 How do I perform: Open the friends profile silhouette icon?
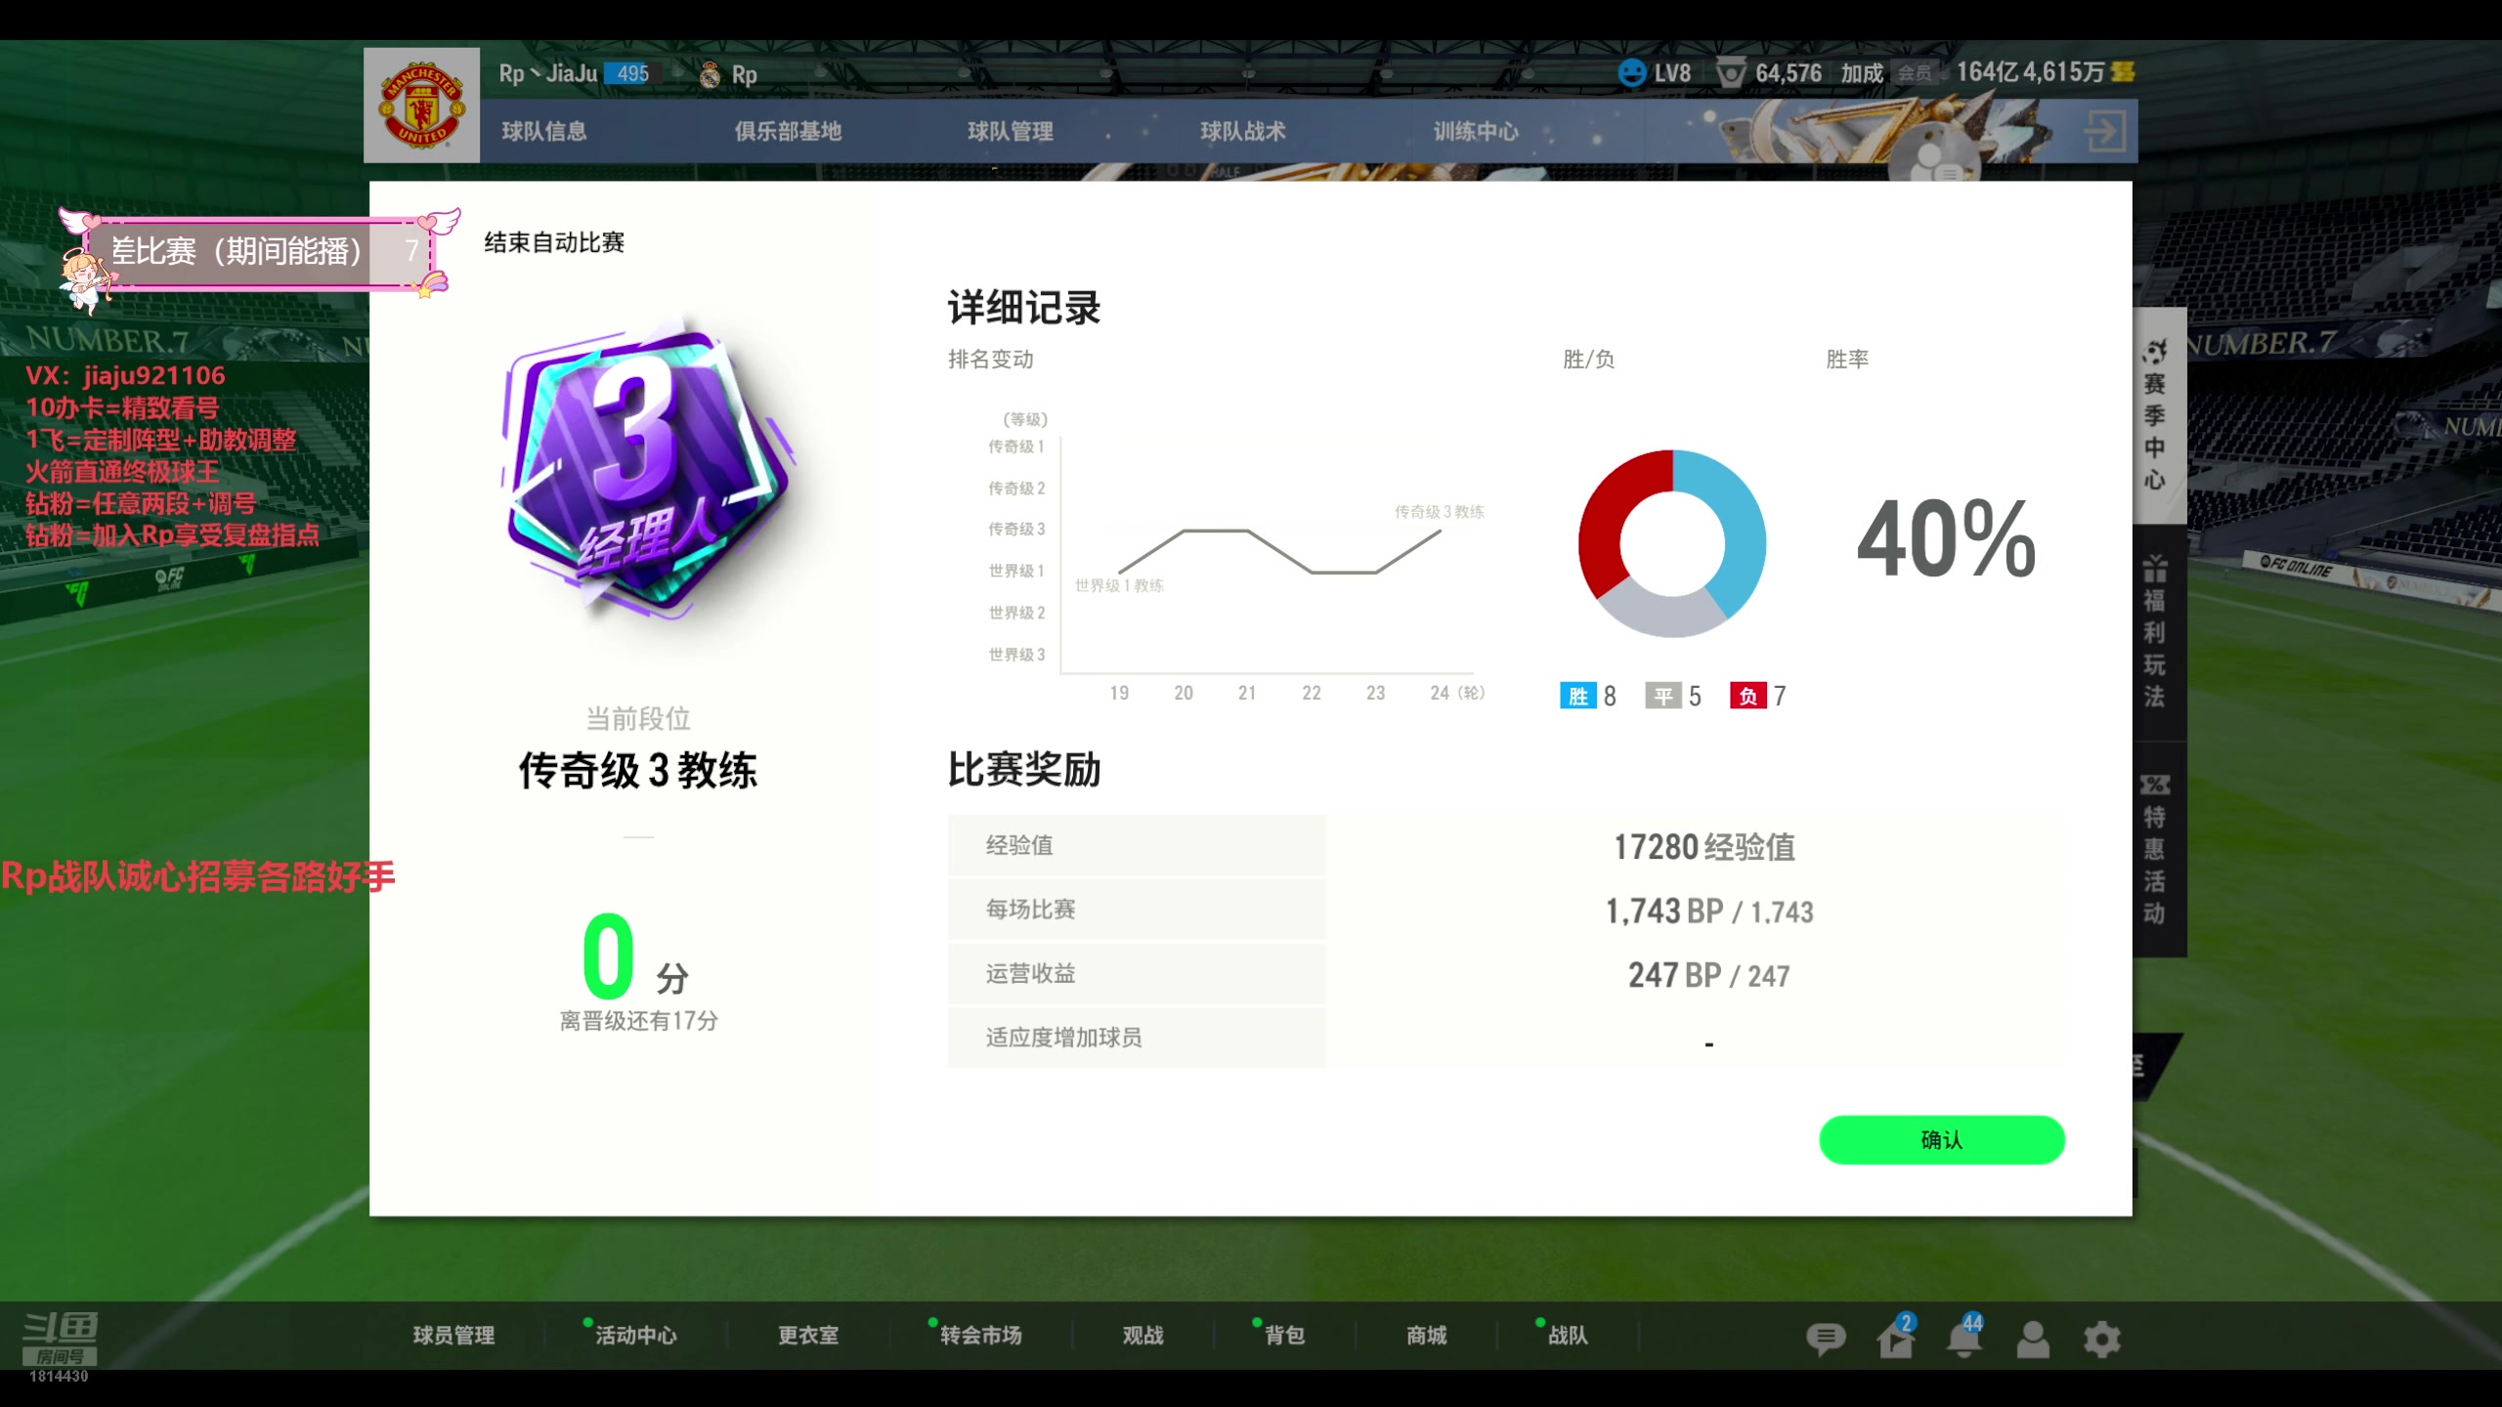coord(2033,1339)
